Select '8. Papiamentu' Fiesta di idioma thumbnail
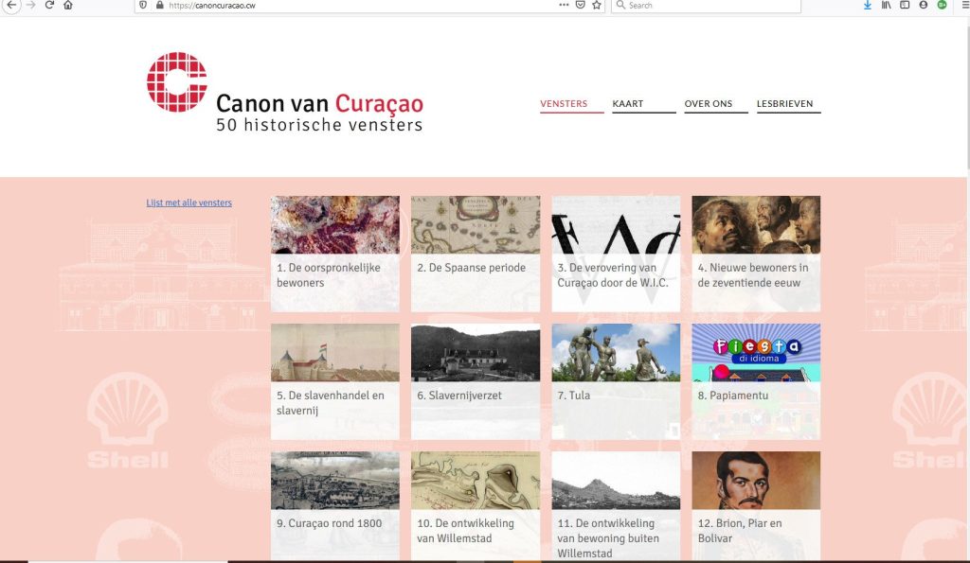 [756, 352]
